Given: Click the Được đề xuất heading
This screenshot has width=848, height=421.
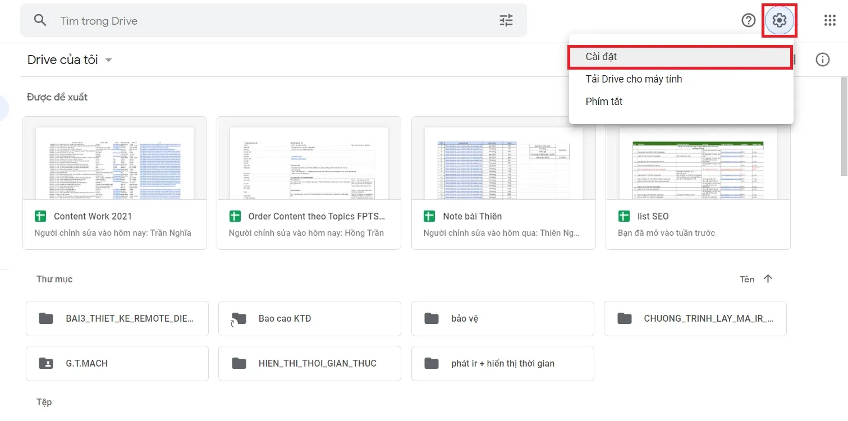Looking at the screenshot, I should click(57, 97).
